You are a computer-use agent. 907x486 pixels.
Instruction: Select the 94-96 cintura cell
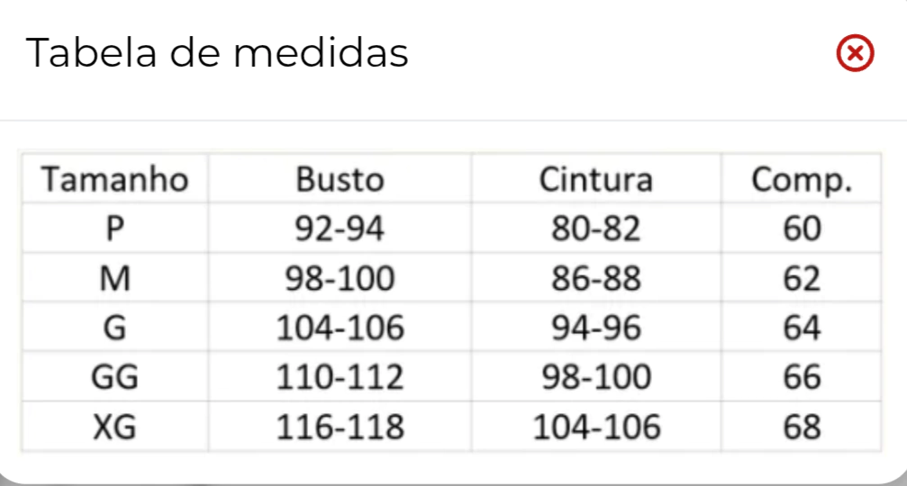[x=595, y=328]
